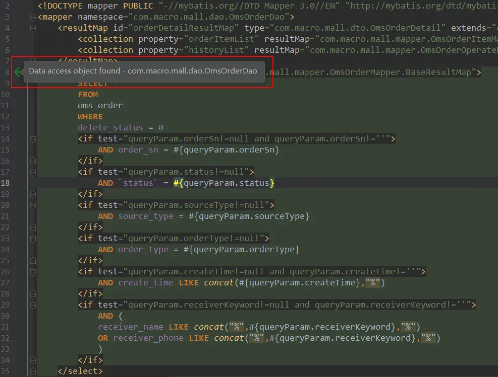Click the fold end marker on line 34

click(33, 360)
